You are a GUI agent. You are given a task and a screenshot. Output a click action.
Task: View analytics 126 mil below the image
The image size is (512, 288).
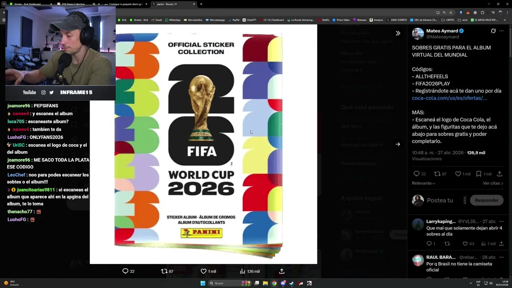pyautogui.click(x=250, y=271)
